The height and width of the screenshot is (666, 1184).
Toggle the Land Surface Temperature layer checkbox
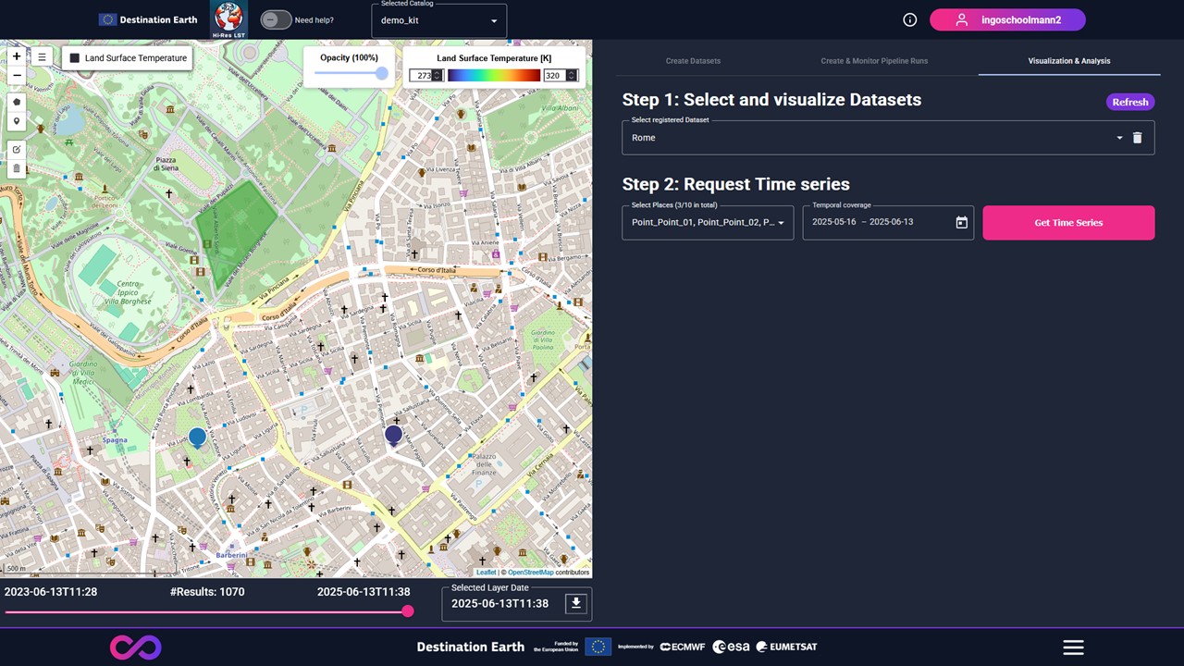[x=75, y=58]
